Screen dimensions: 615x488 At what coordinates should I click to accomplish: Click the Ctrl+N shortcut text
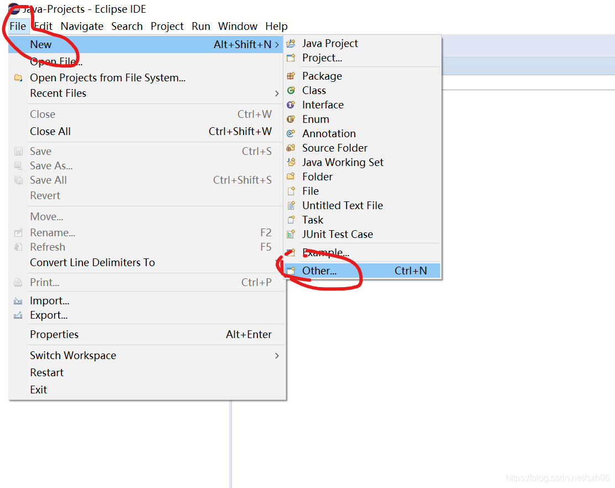[411, 271]
